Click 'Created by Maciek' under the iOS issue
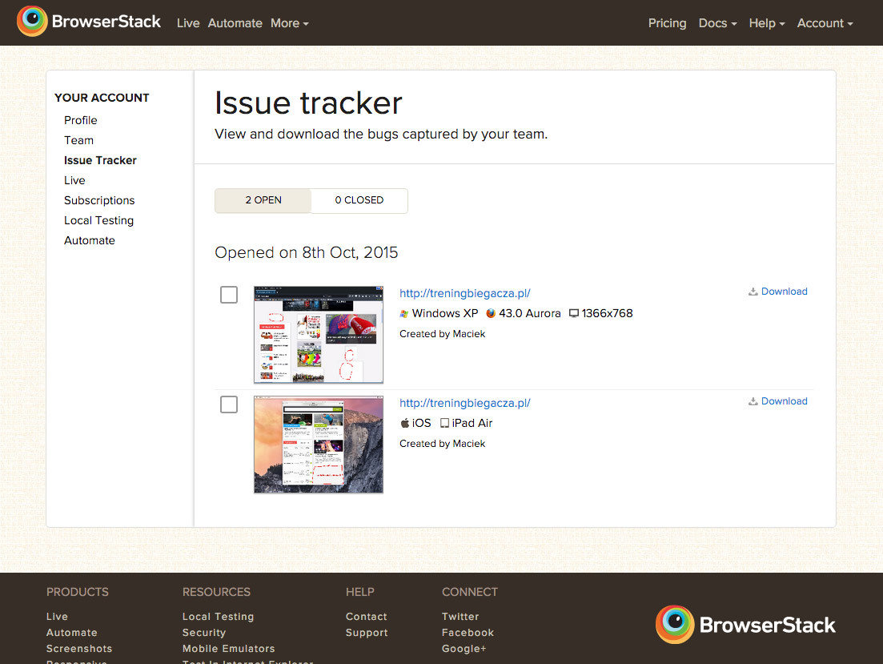Screen dimensions: 883x664 click(442, 444)
